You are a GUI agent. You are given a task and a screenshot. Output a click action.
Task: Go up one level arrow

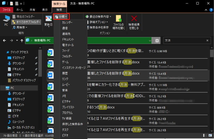[22, 40]
